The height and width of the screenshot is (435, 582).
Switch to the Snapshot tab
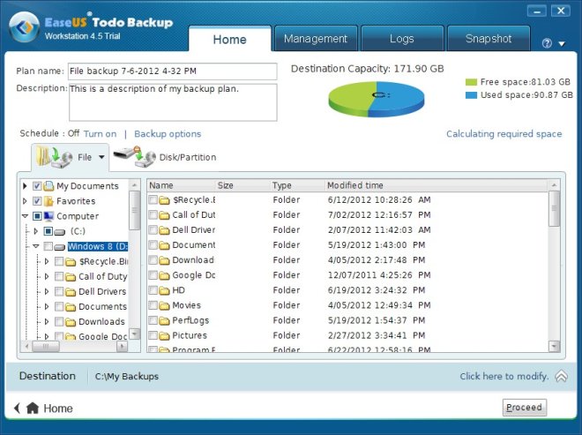pyautogui.click(x=489, y=39)
